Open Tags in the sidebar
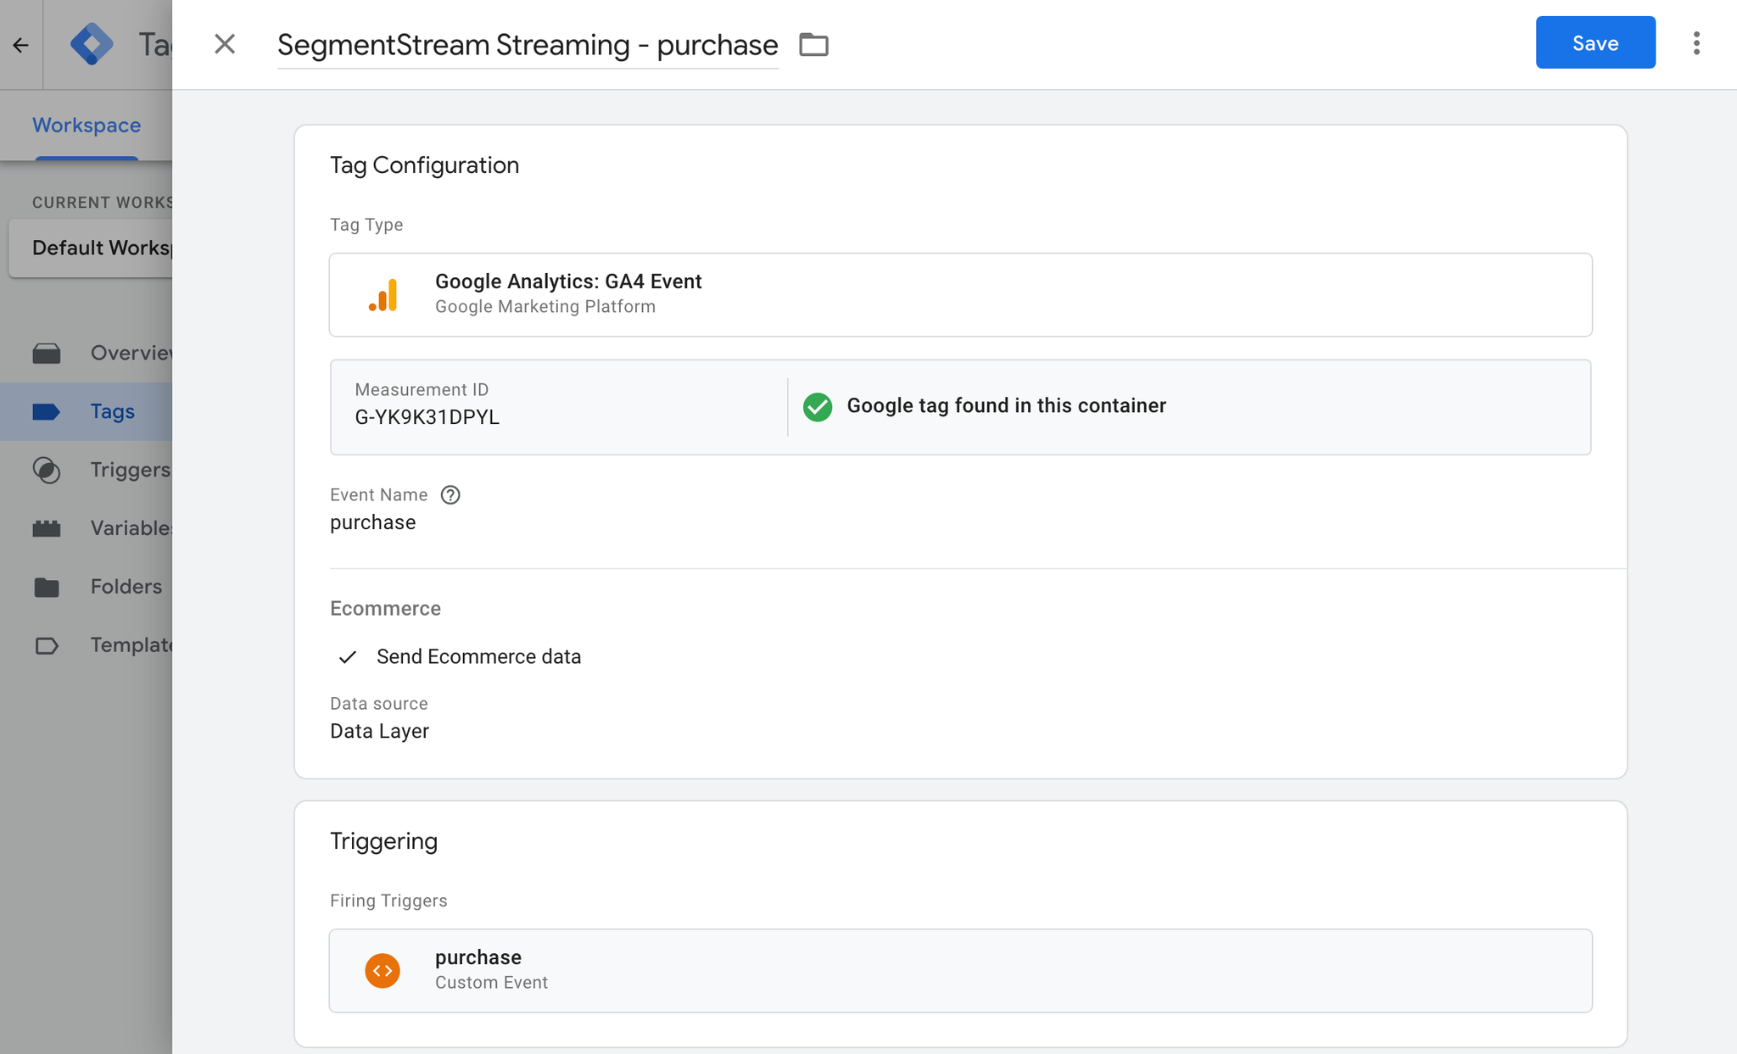This screenshot has width=1737, height=1054. click(87, 411)
